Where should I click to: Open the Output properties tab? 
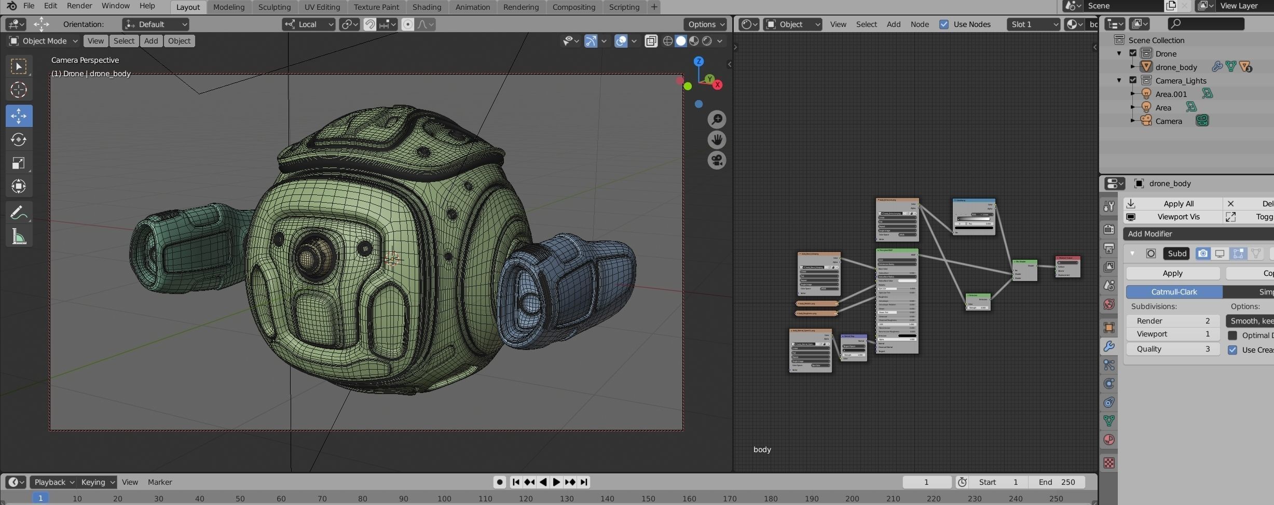[1109, 248]
